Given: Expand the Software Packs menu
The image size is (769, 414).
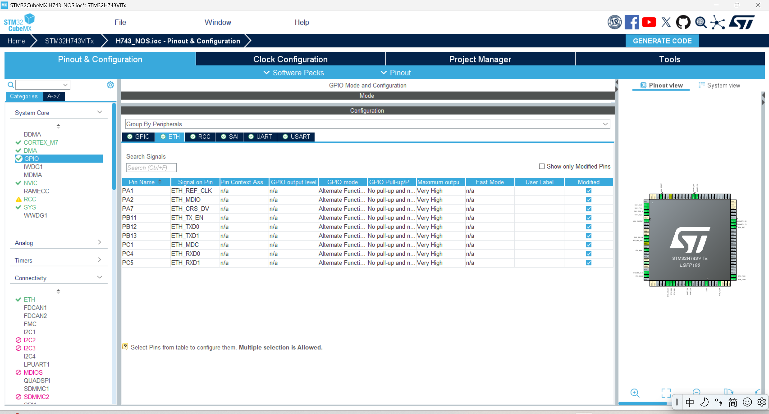Looking at the screenshot, I should click(294, 73).
